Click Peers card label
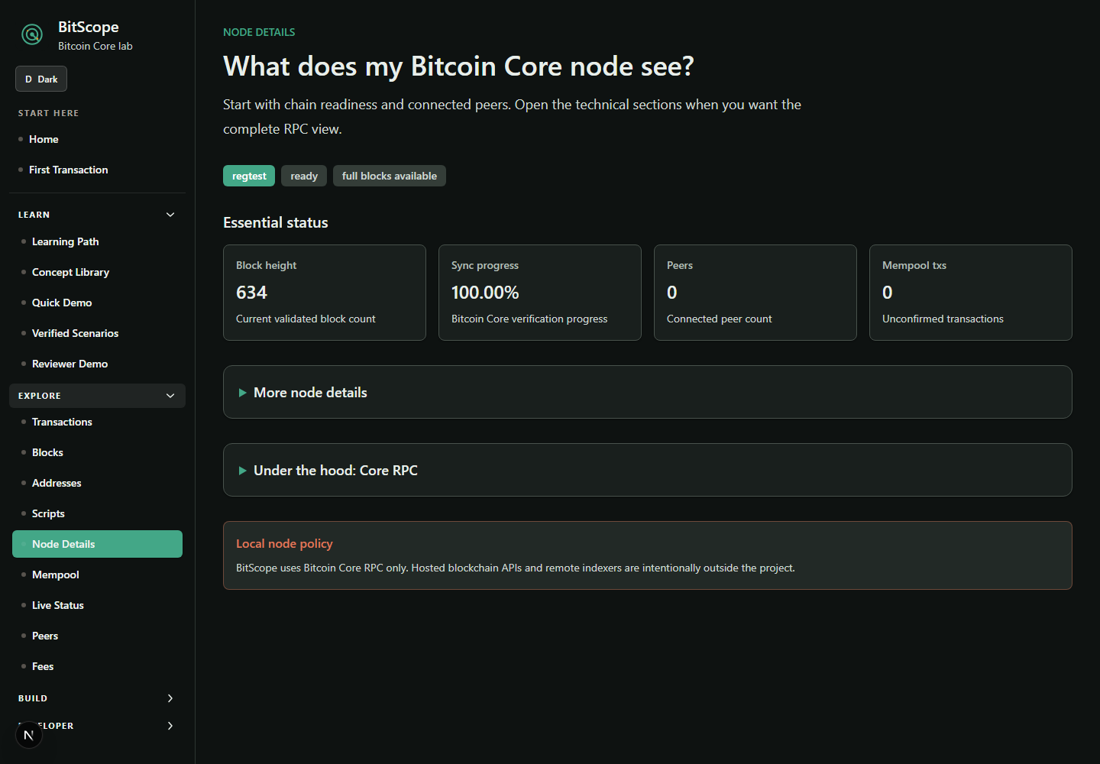The height and width of the screenshot is (764, 1100). point(680,265)
